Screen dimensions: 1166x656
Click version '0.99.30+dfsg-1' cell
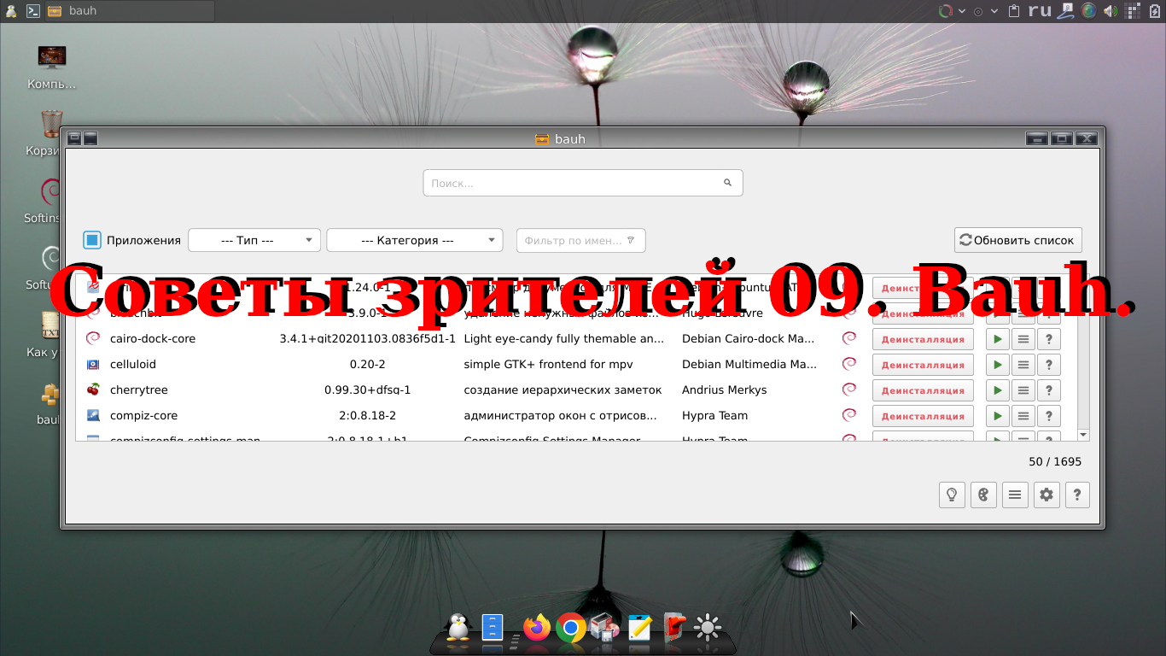click(x=368, y=389)
